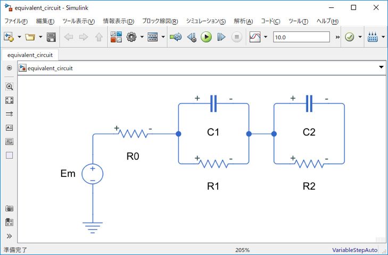Image resolution: width=388 pixels, height=255 pixels.
Task: Click the Image insert palette icon
Action: [x=9, y=141]
